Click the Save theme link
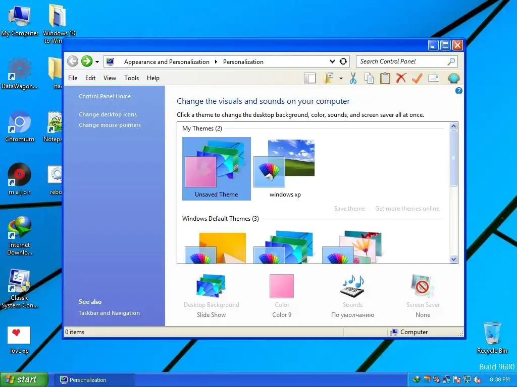The height and width of the screenshot is (387, 517). (349, 208)
